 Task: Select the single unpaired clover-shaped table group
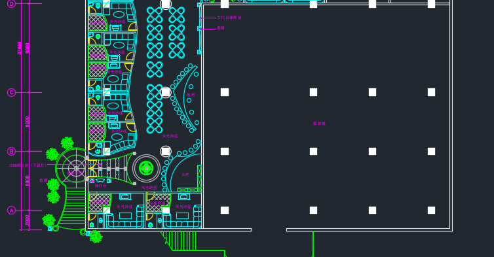pyautogui.click(x=155, y=69)
